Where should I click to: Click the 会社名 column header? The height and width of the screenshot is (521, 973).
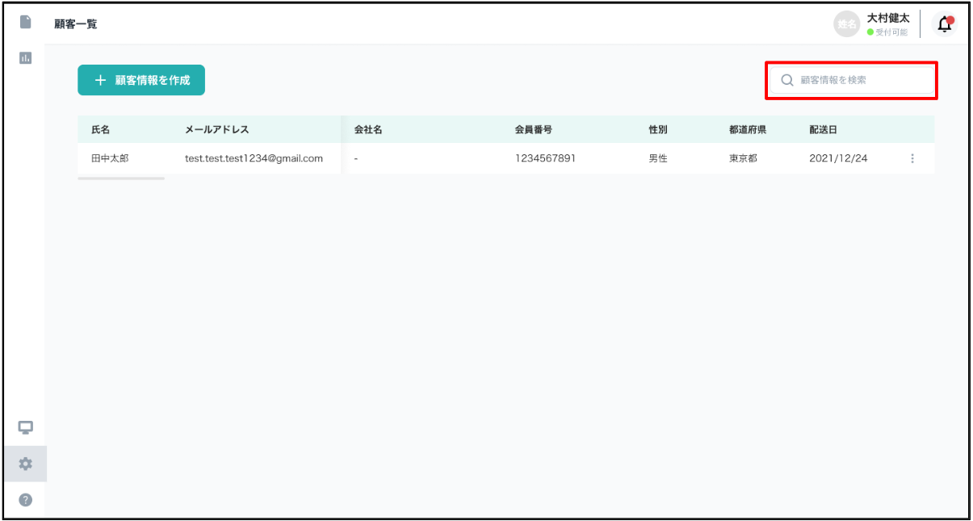tap(368, 129)
